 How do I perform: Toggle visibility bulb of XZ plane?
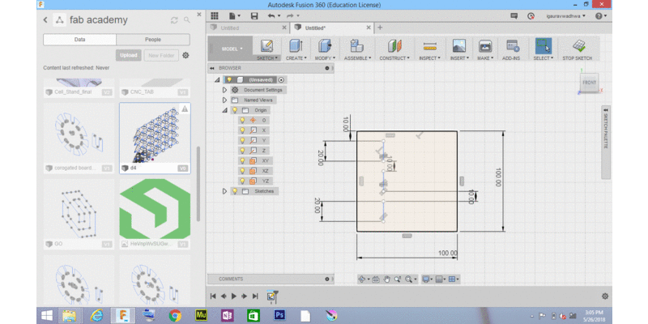pyautogui.click(x=242, y=171)
